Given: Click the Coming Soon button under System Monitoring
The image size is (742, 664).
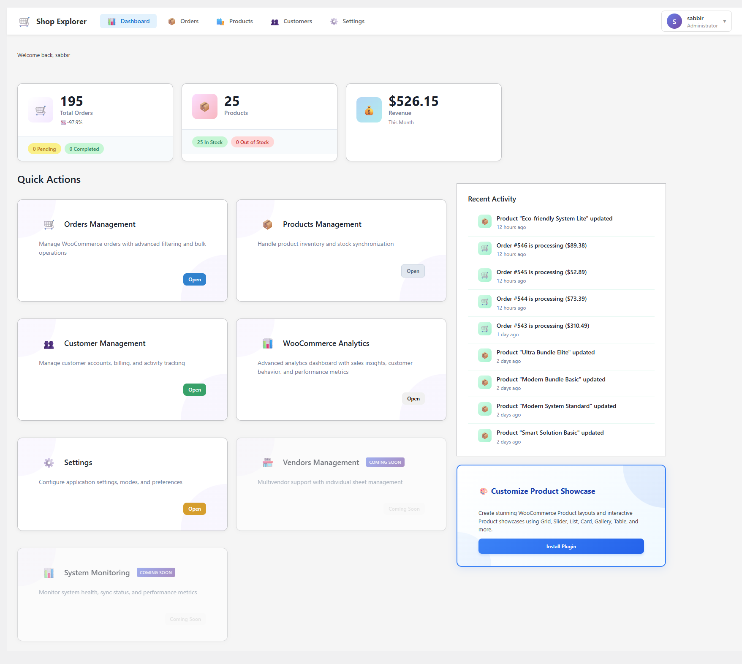Looking at the screenshot, I should 185,619.
